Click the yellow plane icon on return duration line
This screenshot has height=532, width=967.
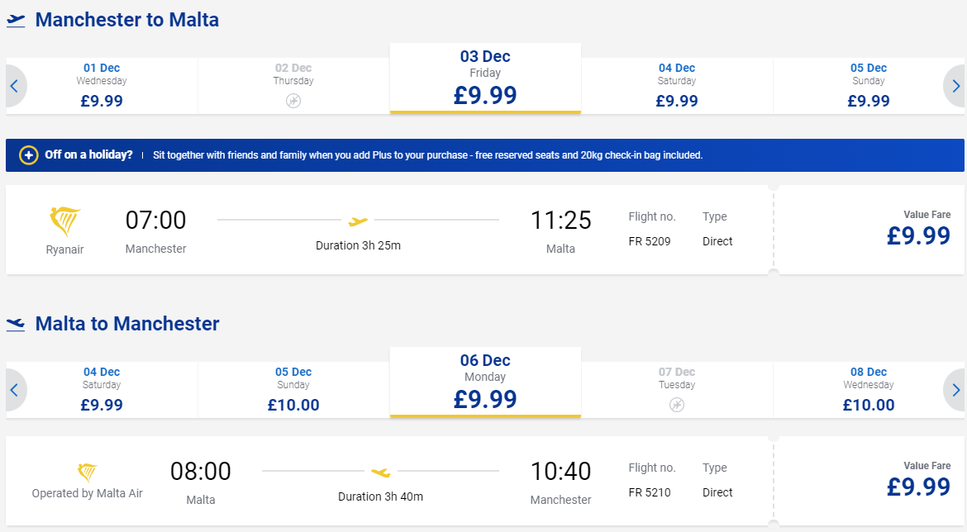tap(380, 473)
